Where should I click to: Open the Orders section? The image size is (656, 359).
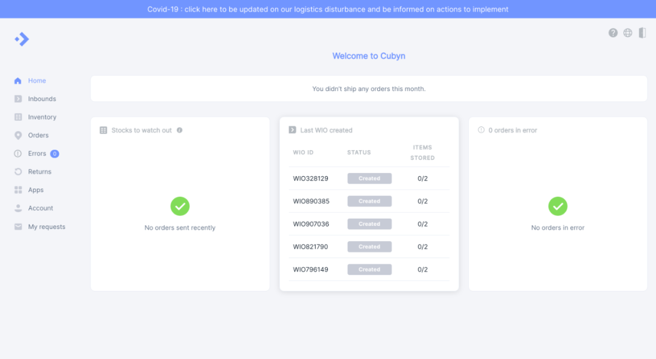pos(38,135)
